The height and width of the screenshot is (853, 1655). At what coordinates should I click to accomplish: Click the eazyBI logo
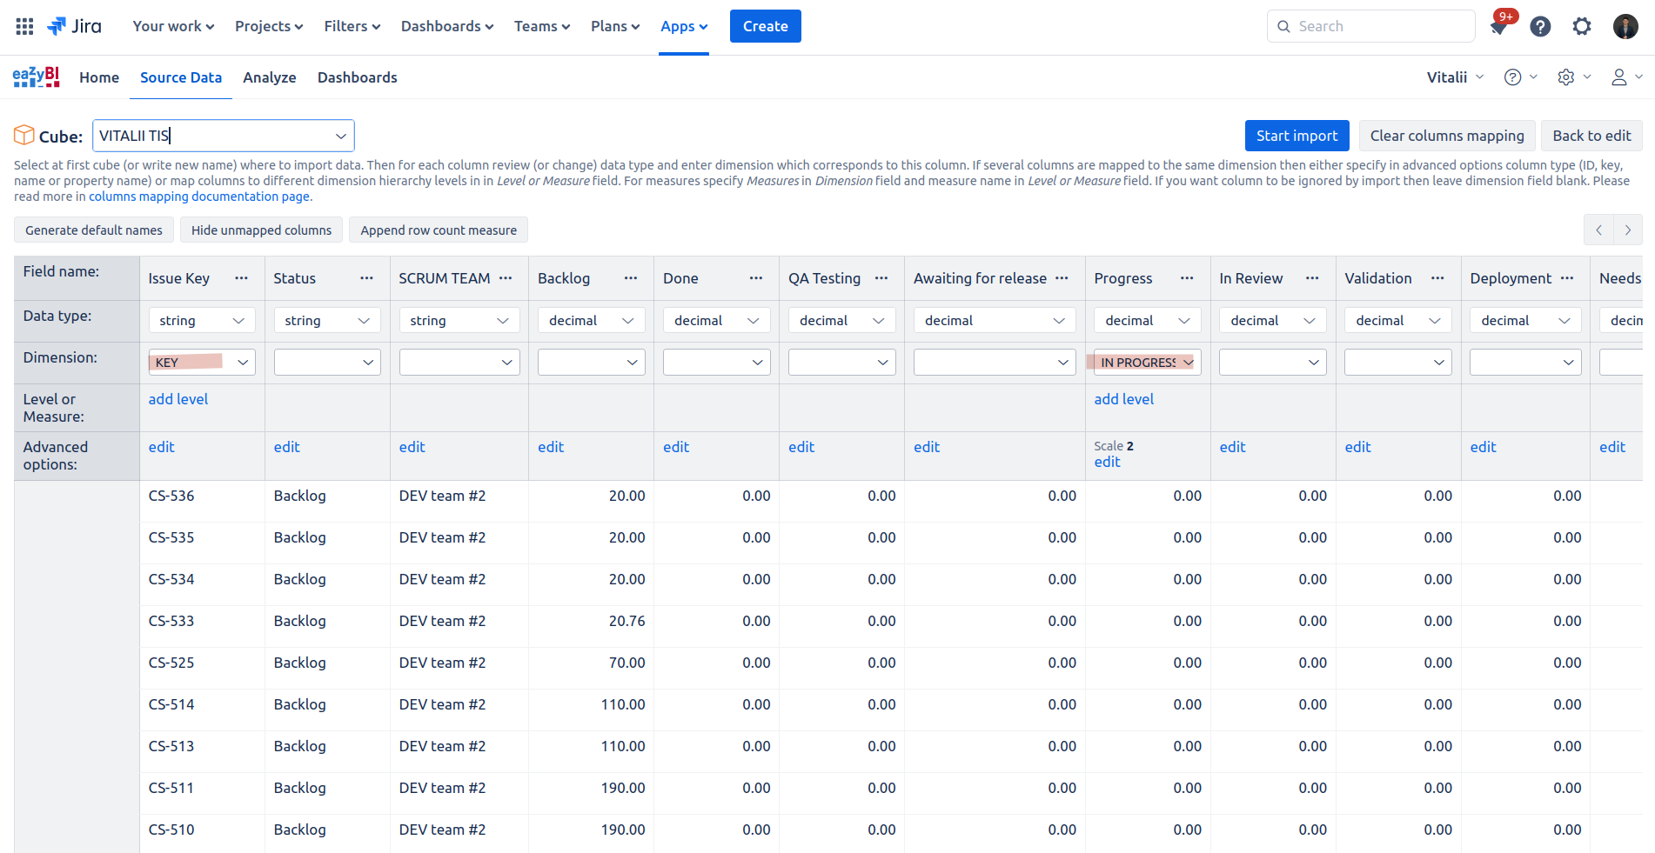tap(36, 77)
